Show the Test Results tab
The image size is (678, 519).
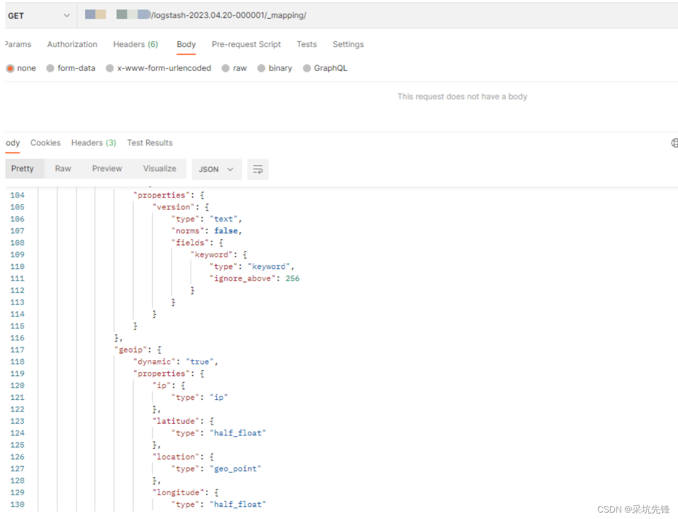point(150,143)
